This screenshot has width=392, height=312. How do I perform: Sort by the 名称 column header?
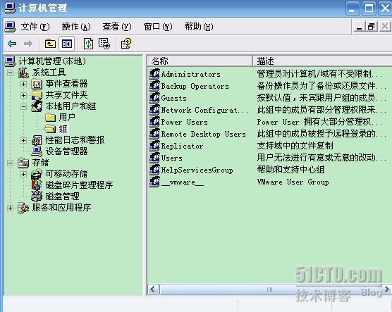pos(200,61)
